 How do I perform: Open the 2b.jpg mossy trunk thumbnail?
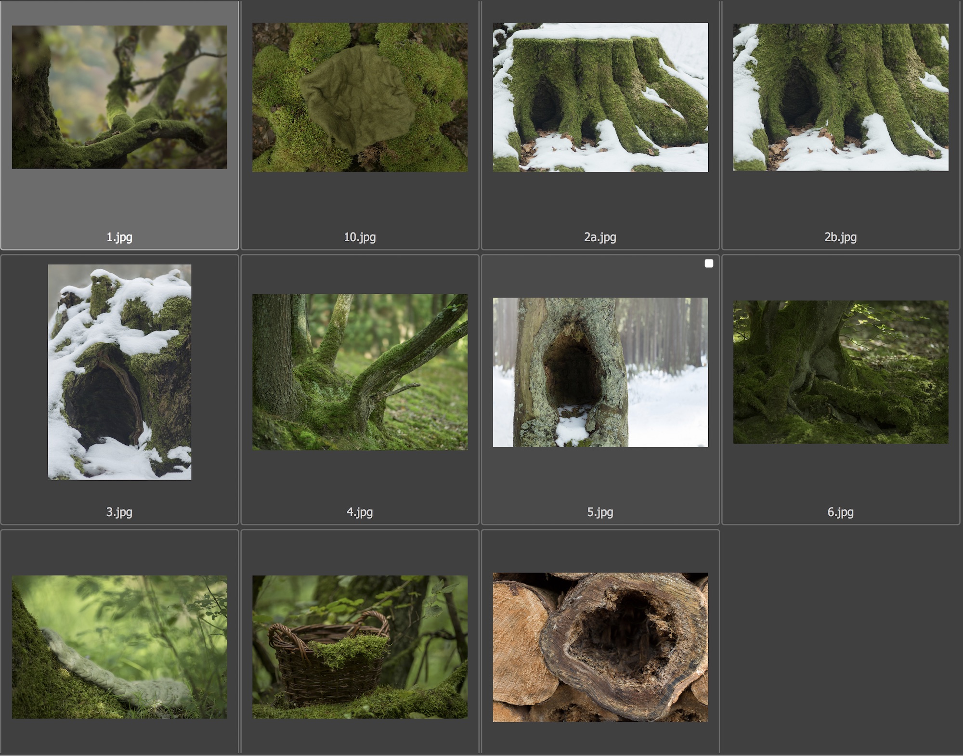pos(841,97)
